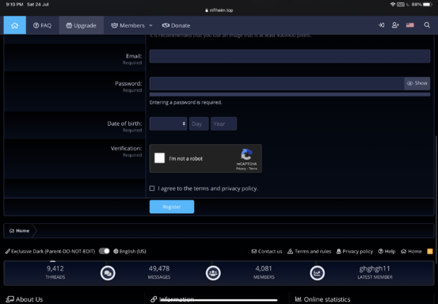This screenshot has width=438, height=304.
Task: Click the password strength meter bar
Action: tap(290, 94)
